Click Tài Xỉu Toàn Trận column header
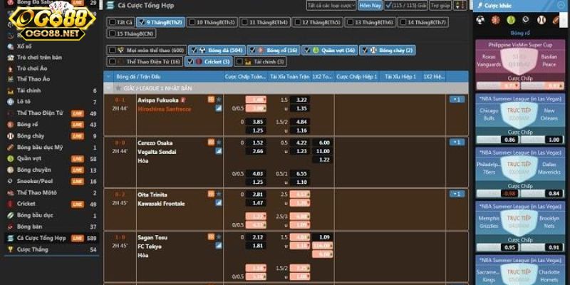The width and height of the screenshot is (570, 285). pyautogui.click(x=289, y=77)
